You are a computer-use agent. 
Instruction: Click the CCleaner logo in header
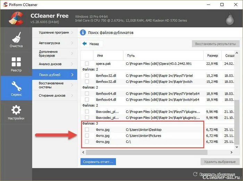[16, 18]
